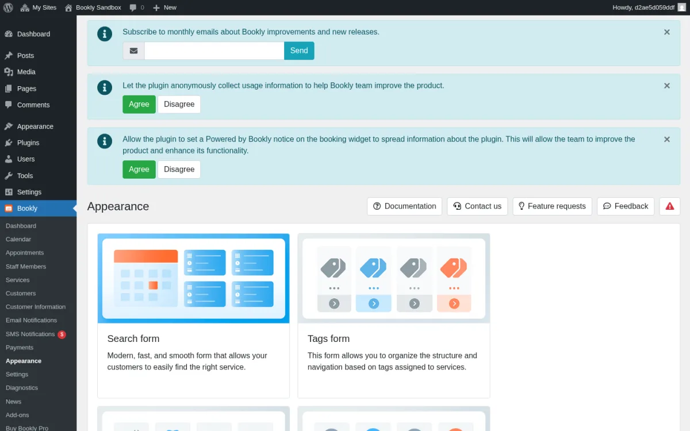This screenshot has height=431, width=690.
Task: Click the Tools wrench icon
Action: (9, 176)
